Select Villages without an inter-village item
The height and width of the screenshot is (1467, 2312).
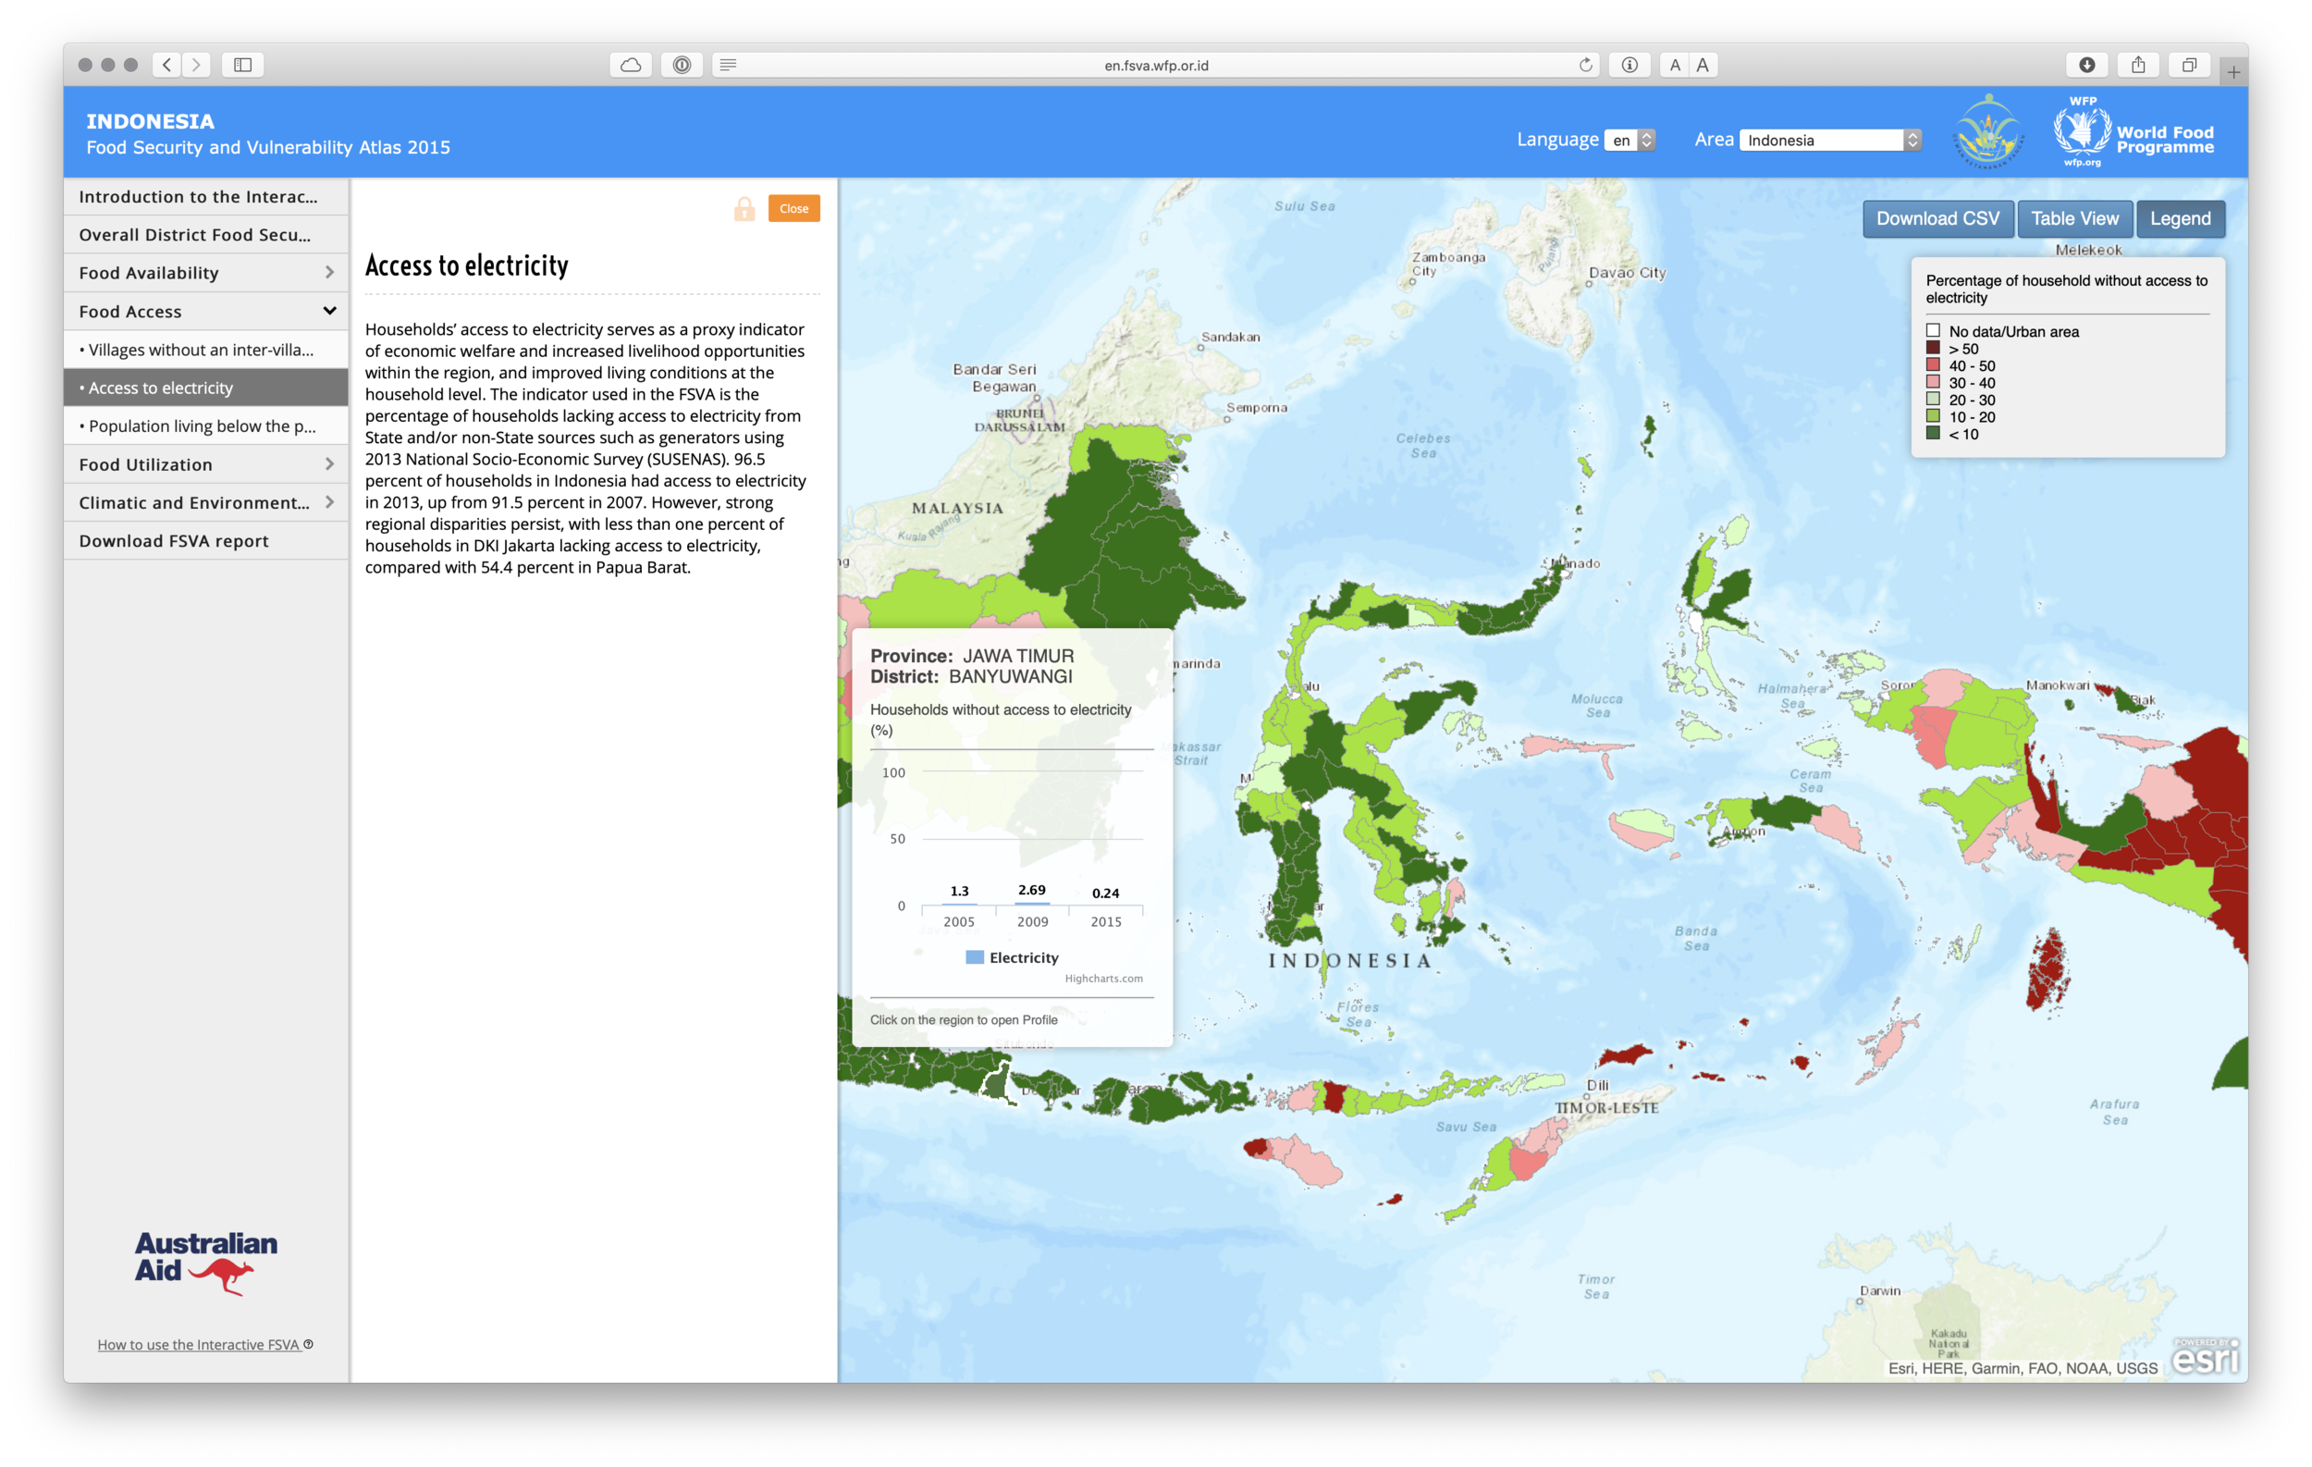205,350
